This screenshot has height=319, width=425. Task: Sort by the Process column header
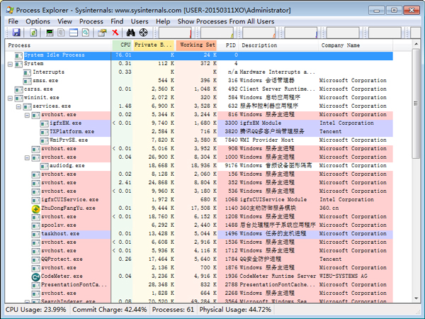(58, 45)
